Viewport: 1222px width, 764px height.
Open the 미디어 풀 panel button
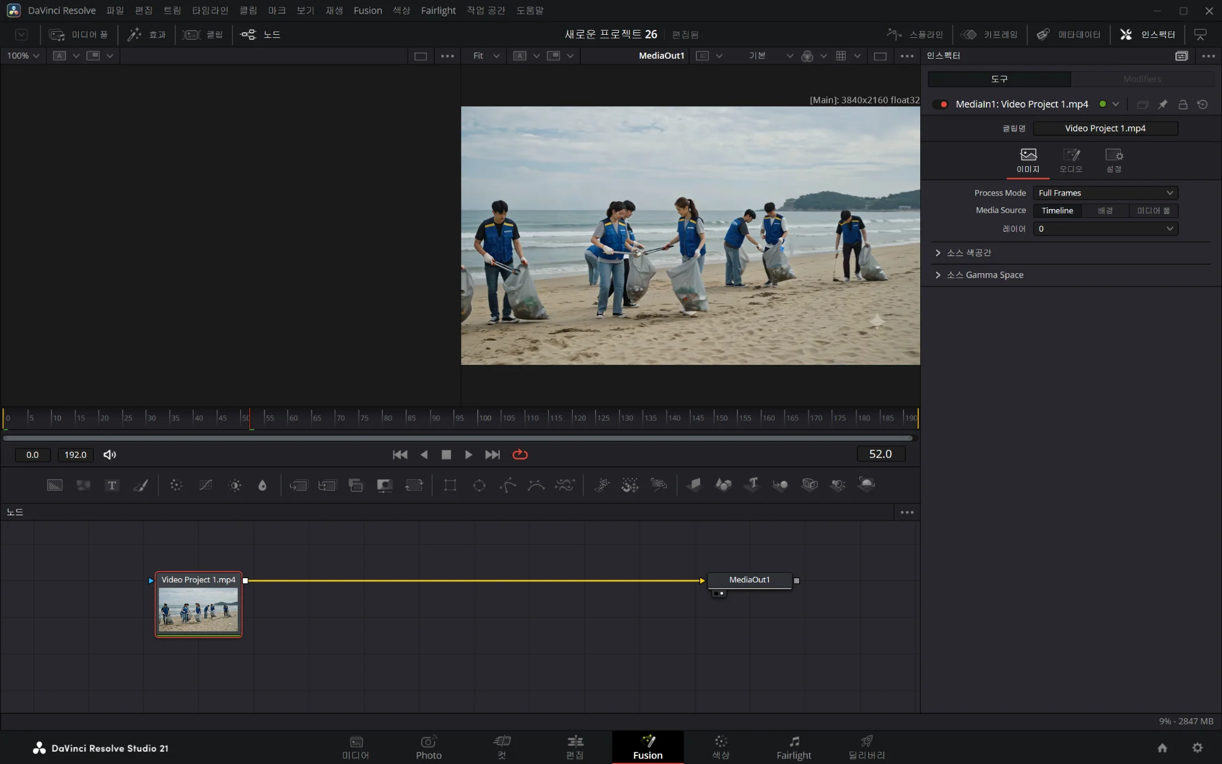coord(79,35)
